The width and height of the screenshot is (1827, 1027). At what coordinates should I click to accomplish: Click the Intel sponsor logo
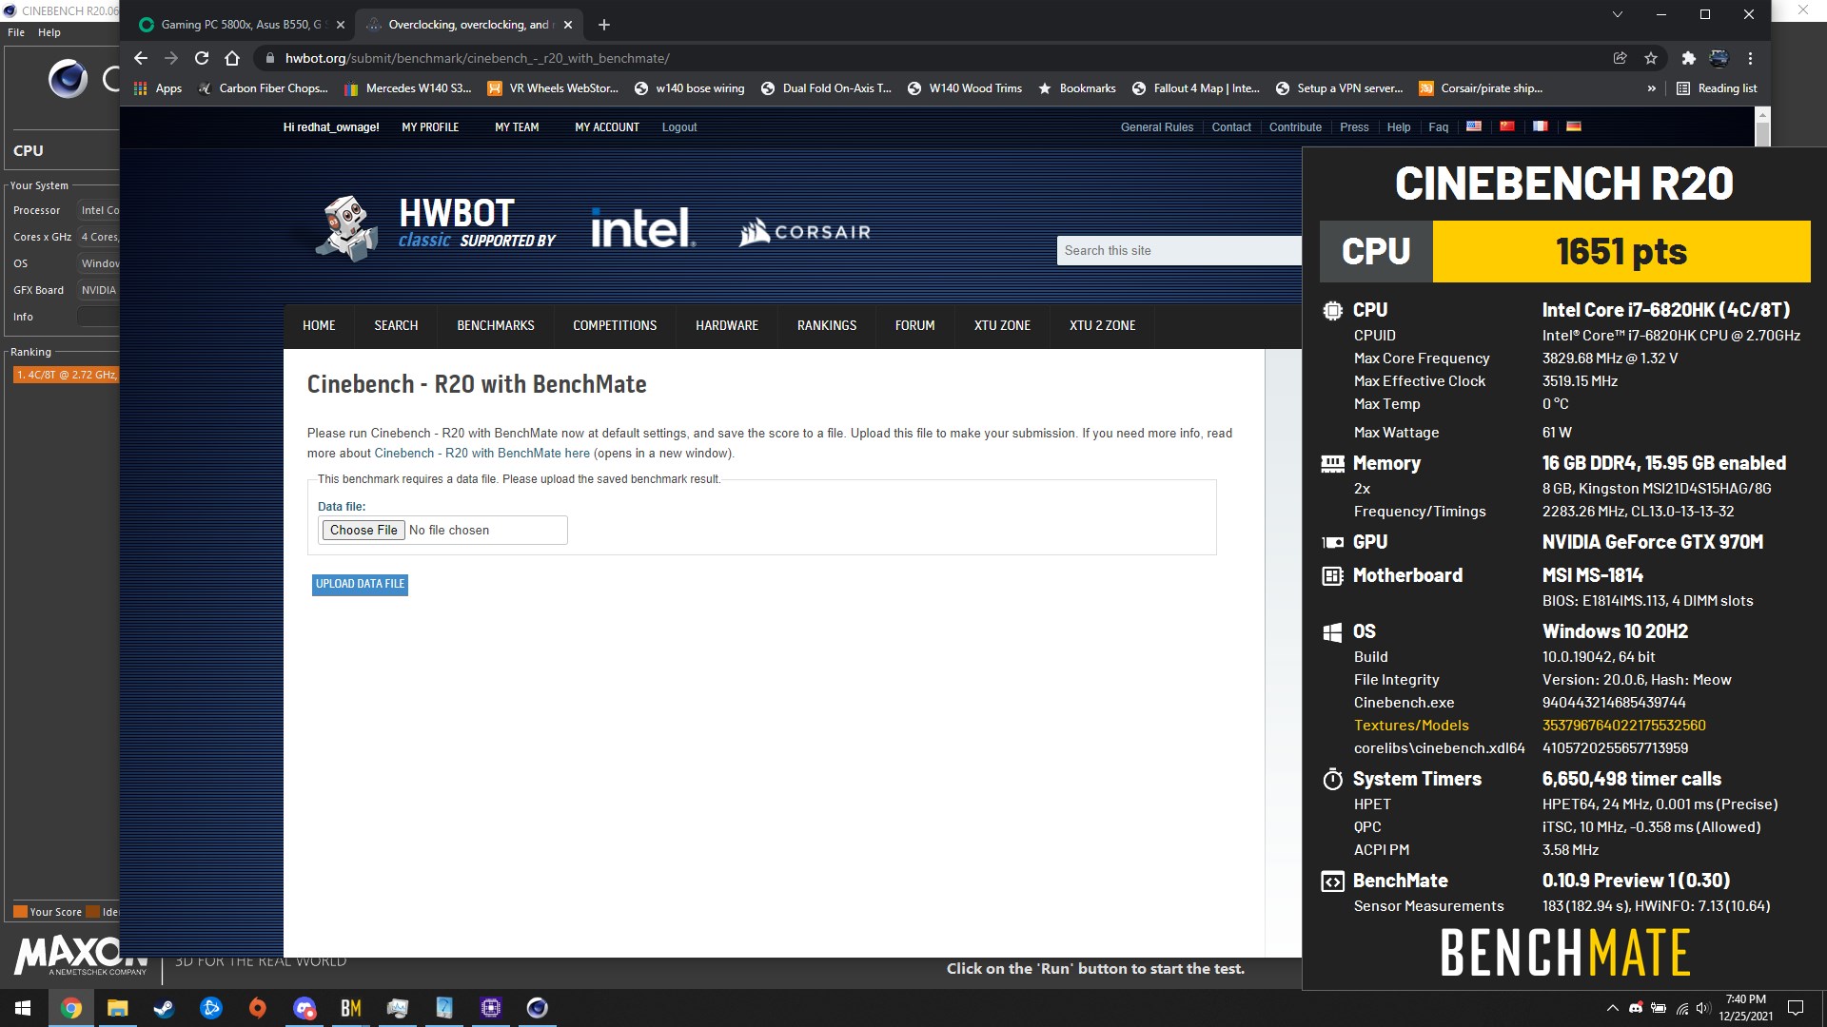(x=642, y=228)
